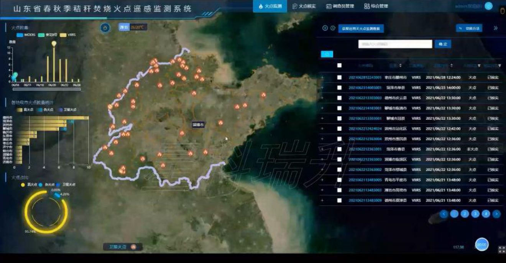506x263 pixels.
Task: Click the round home icon above the map
Action: point(105,28)
